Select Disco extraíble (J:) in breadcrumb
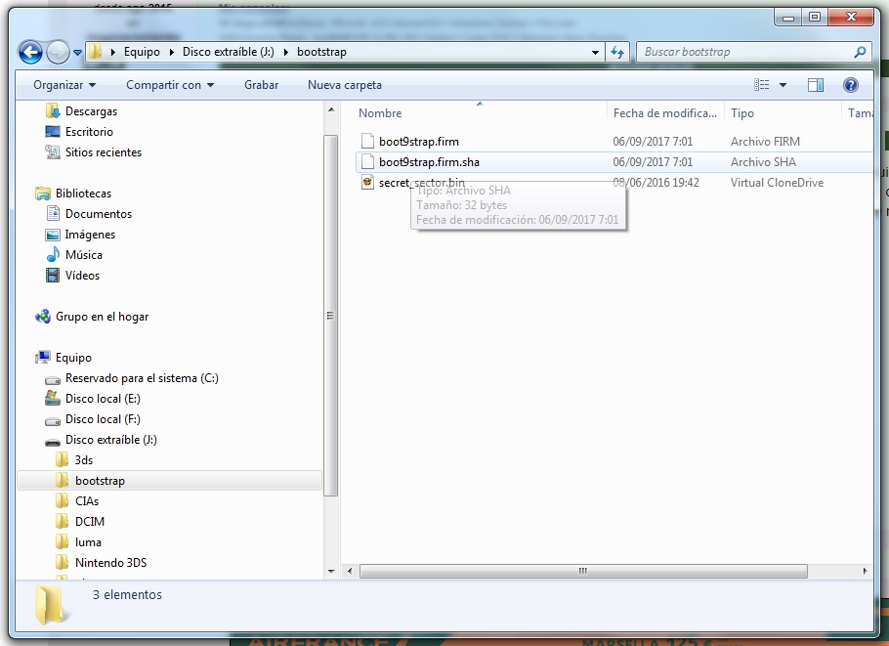 click(x=228, y=52)
